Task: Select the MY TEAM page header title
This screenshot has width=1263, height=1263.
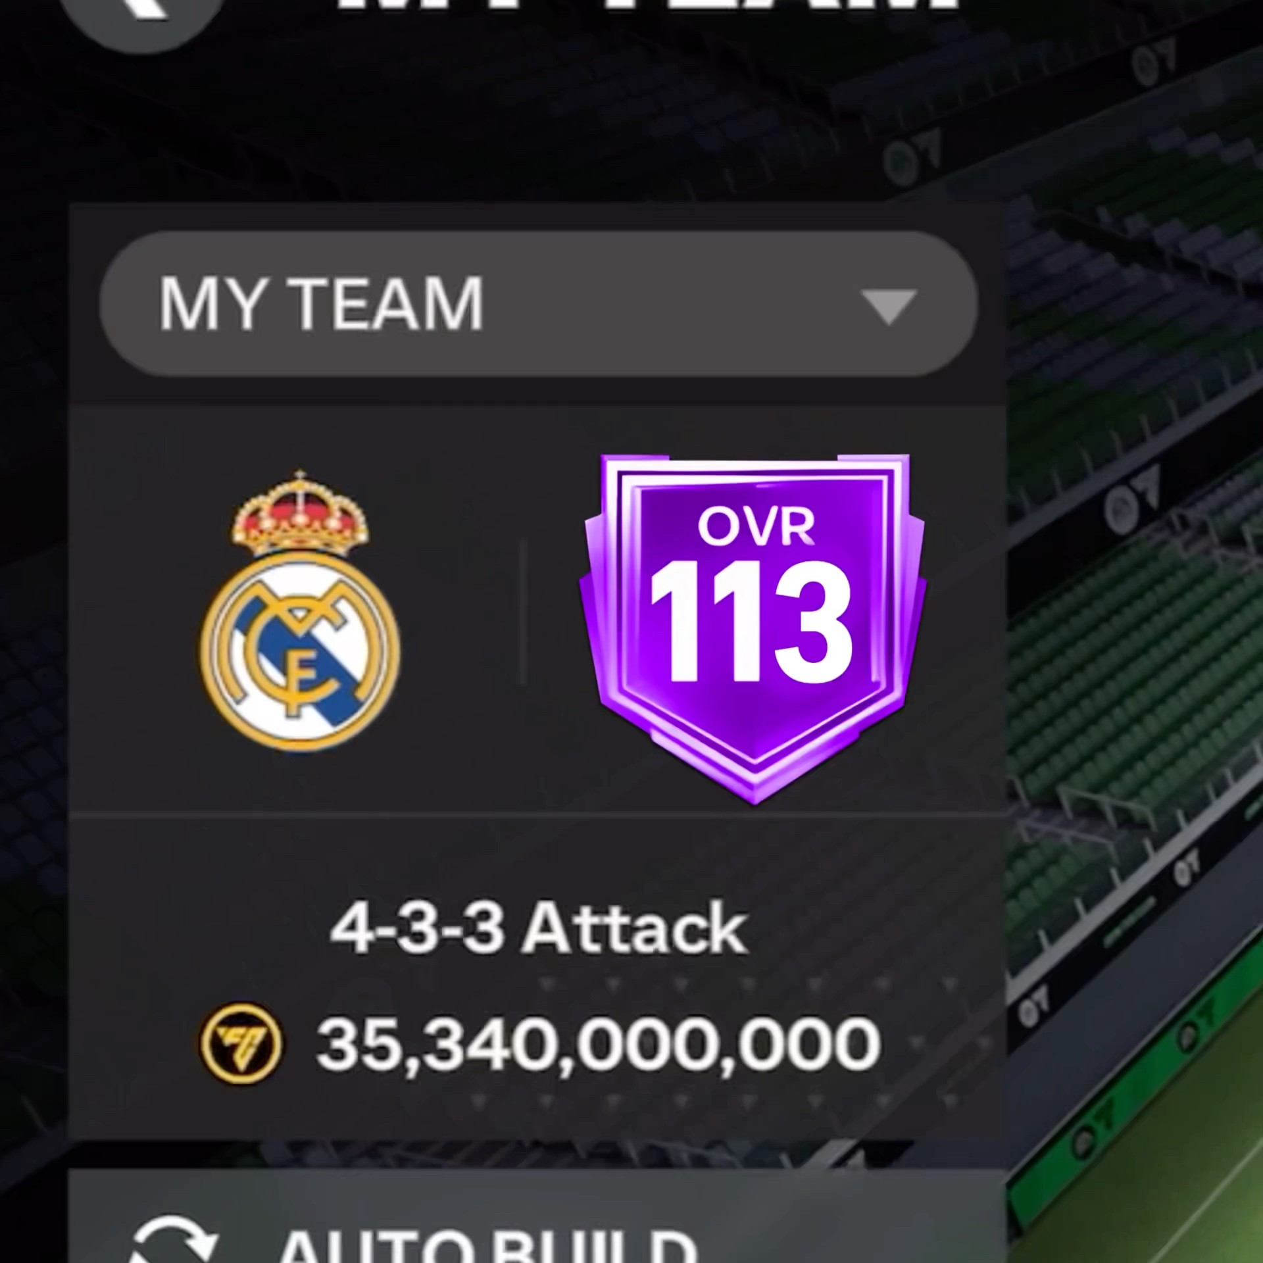Action: coord(648,7)
